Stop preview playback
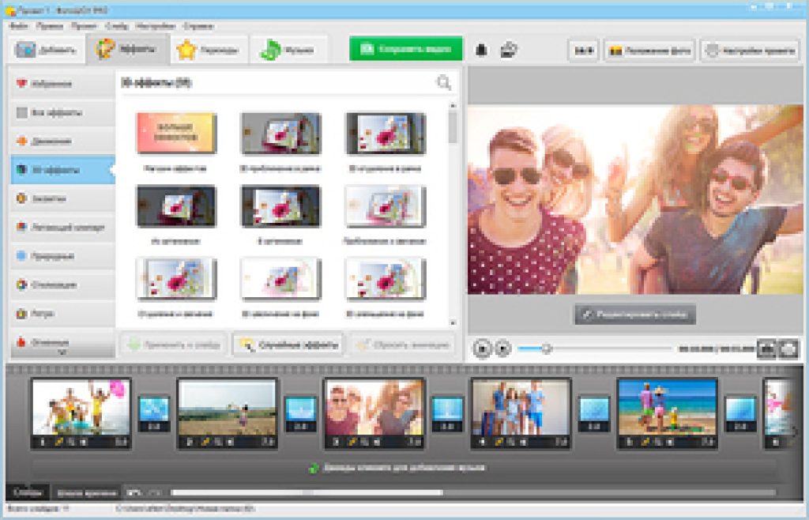 pos(482,349)
